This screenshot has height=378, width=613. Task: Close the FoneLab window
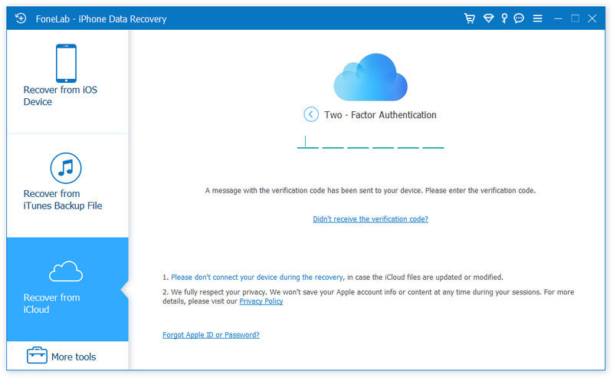[x=592, y=18]
